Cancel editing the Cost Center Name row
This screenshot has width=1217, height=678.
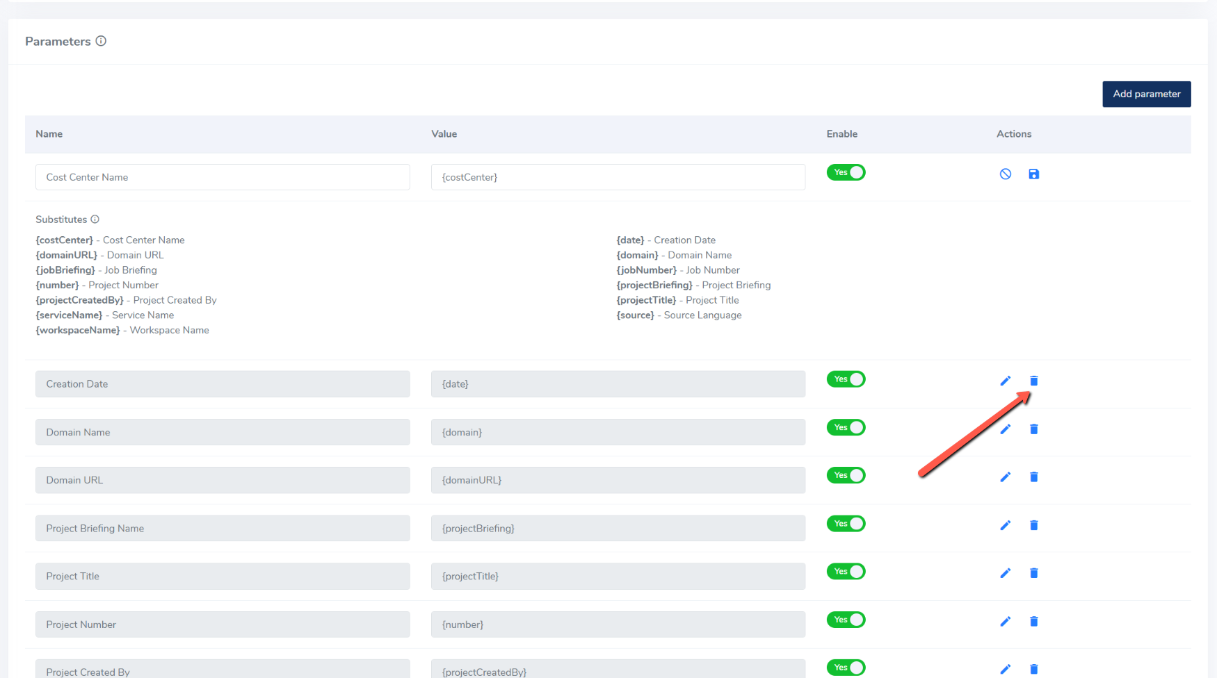tap(1005, 174)
